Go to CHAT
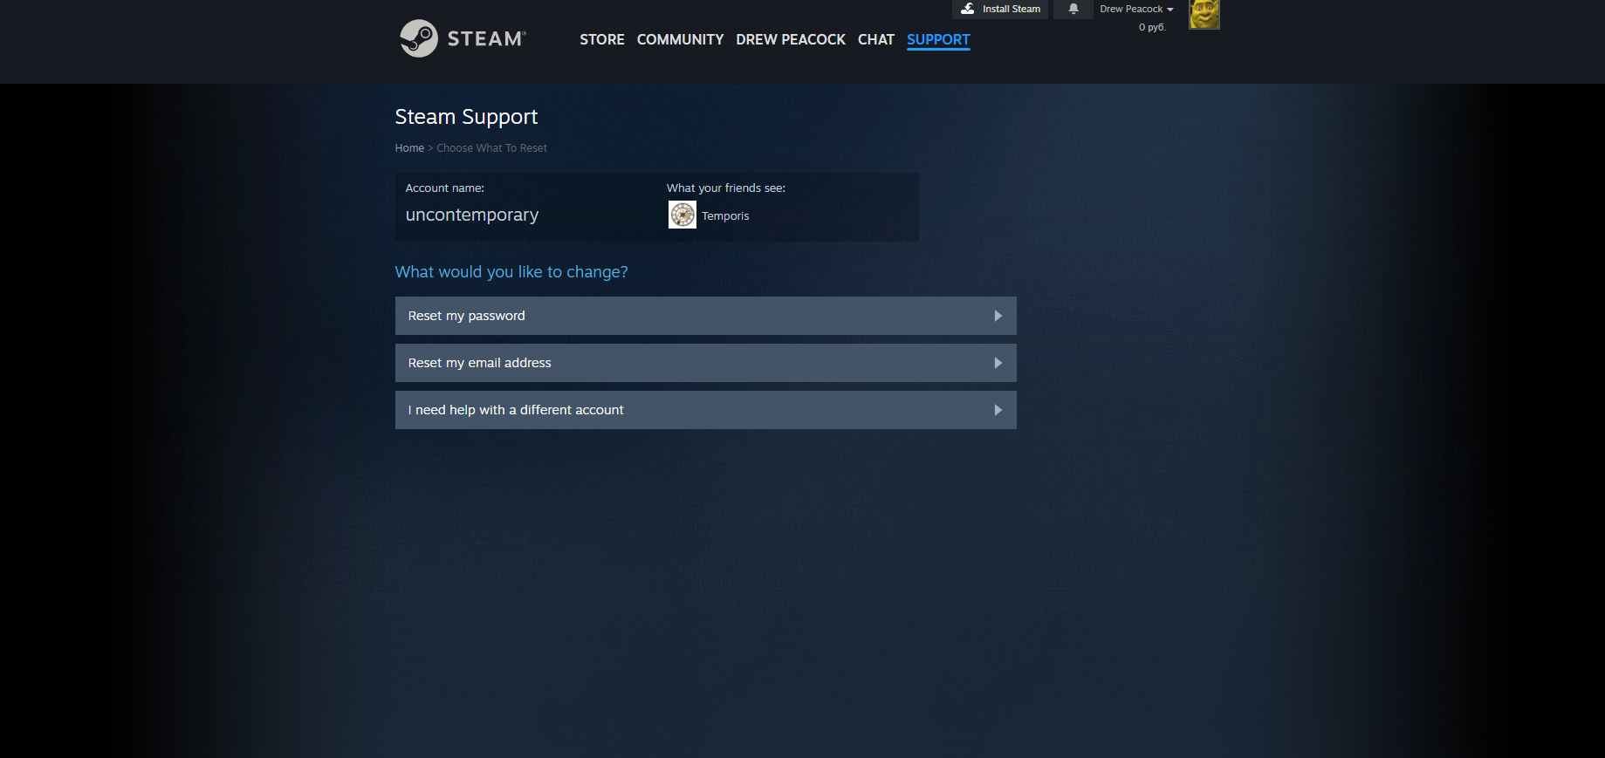The width and height of the screenshot is (1605, 758). click(x=876, y=39)
